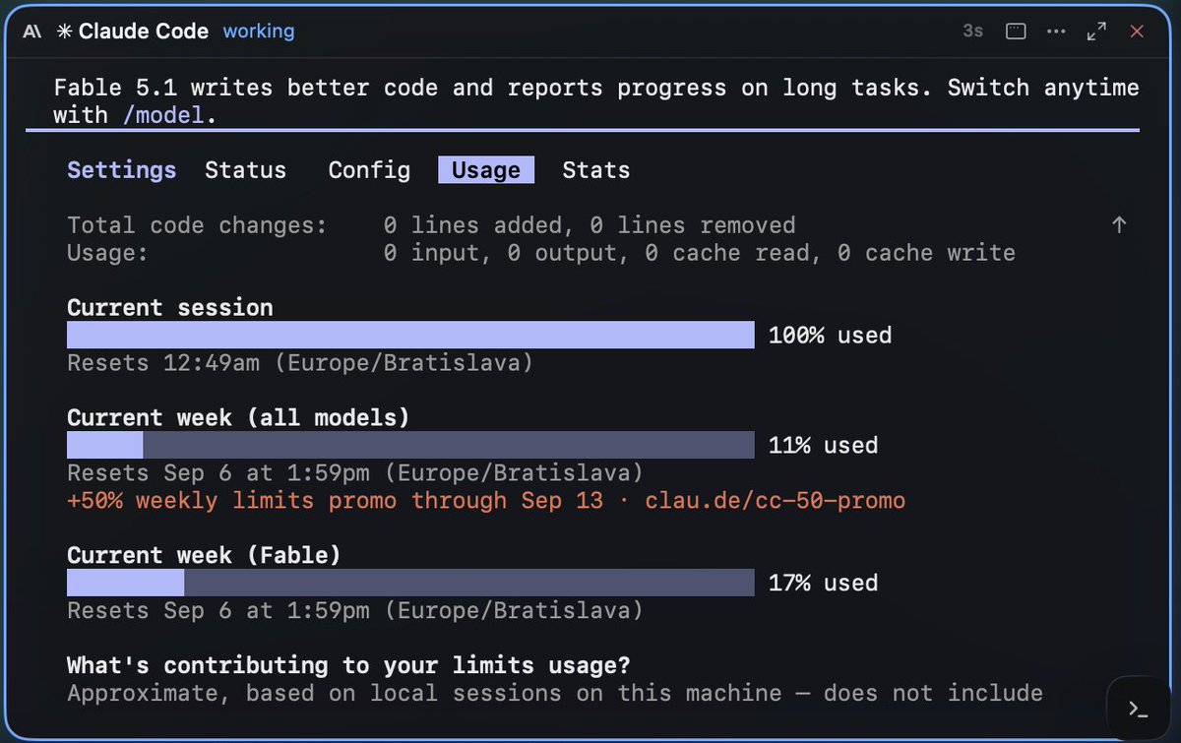The width and height of the screenshot is (1181, 743).
Task: Click the Anthropic logo icon in title bar
Action: click(x=31, y=31)
